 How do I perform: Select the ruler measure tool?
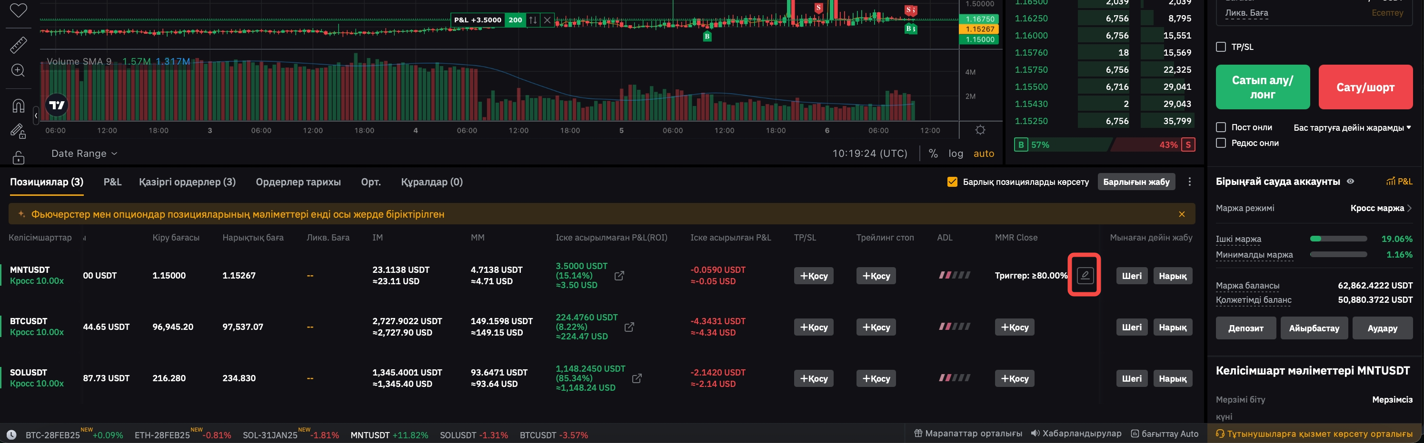[18, 45]
